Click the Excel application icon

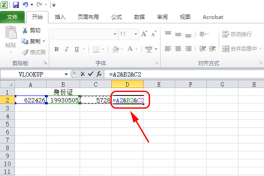click(4, 5)
